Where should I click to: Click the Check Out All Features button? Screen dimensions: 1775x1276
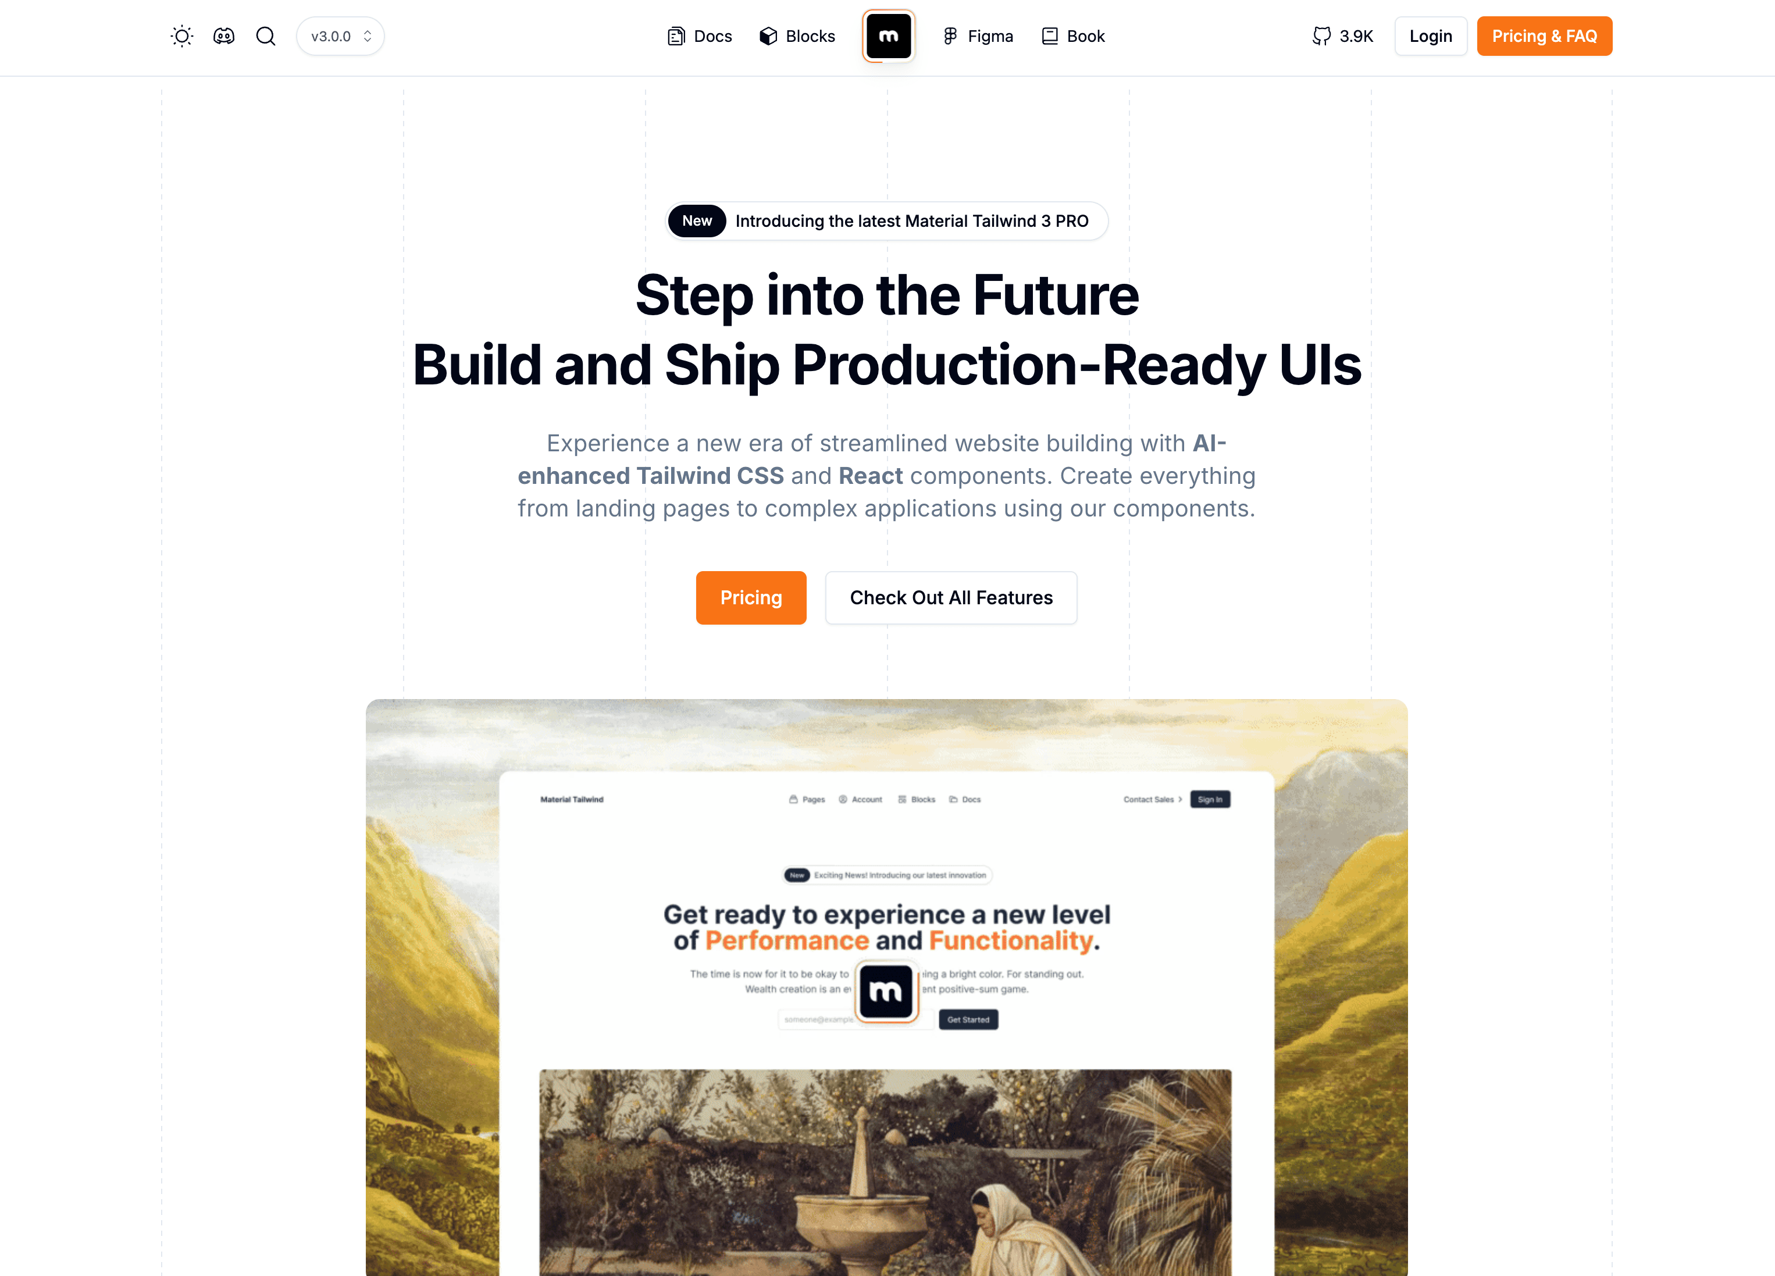coord(951,597)
